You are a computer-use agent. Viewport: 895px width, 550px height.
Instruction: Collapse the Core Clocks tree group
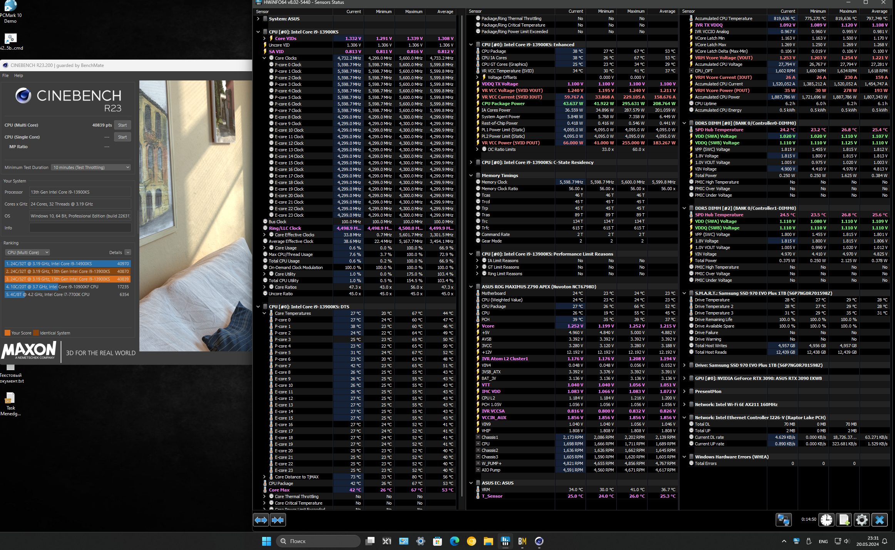[x=264, y=58]
